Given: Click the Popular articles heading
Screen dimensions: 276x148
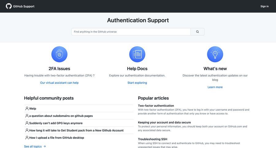Looking at the screenshot, I should point(153,98).
